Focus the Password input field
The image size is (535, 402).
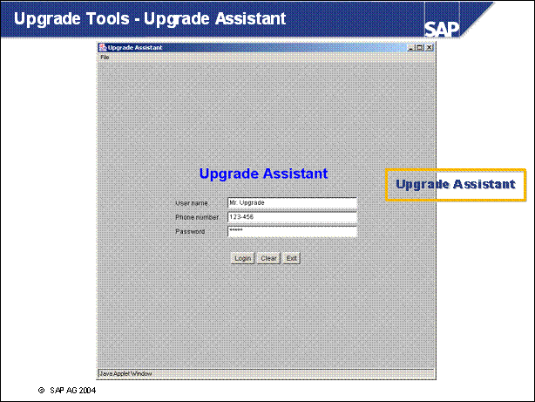click(x=292, y=231)
